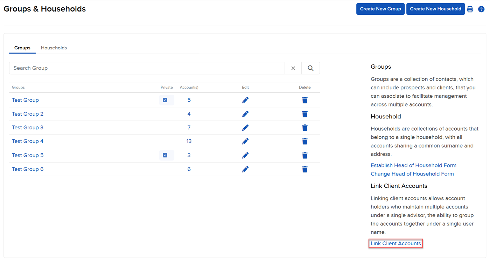490x261 pixels.
Task: Select the pencil icon for Test Group 5
Action: click(x=245, y=155)
